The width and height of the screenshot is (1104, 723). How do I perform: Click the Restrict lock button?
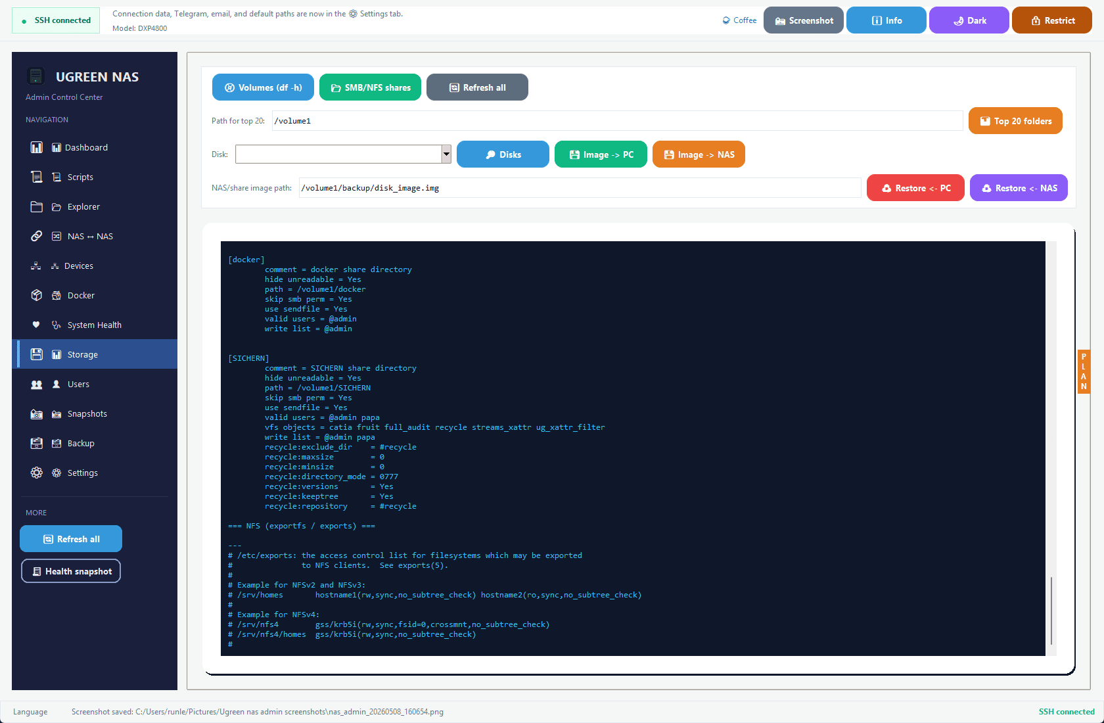click(x=1052, y=20)
